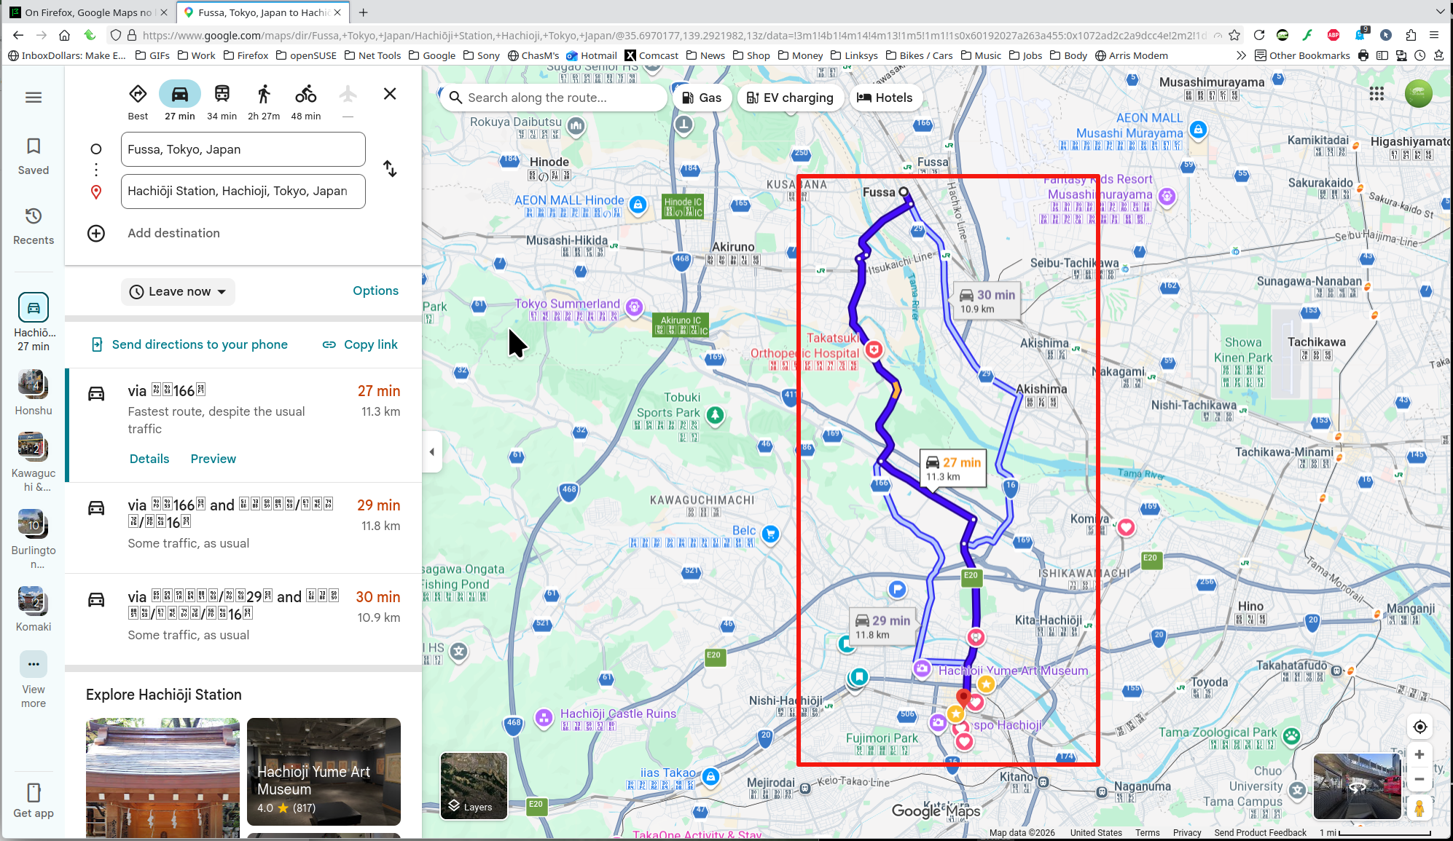Choose the transit travel mode icon
Viewport: 1453px width, 841px height.
click(222, 95)
